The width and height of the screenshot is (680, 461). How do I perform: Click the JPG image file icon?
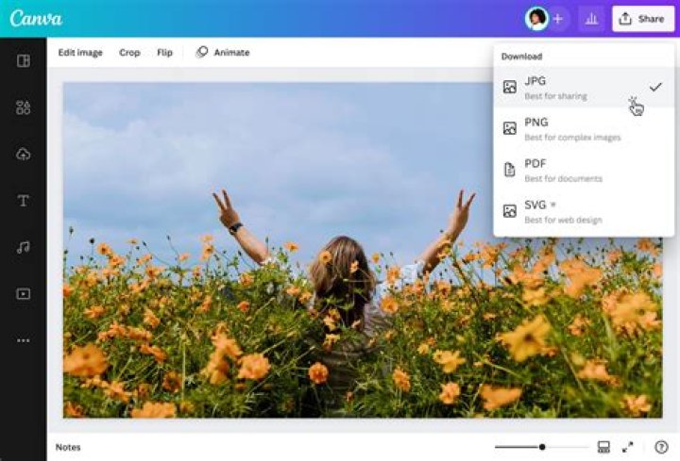510,87
